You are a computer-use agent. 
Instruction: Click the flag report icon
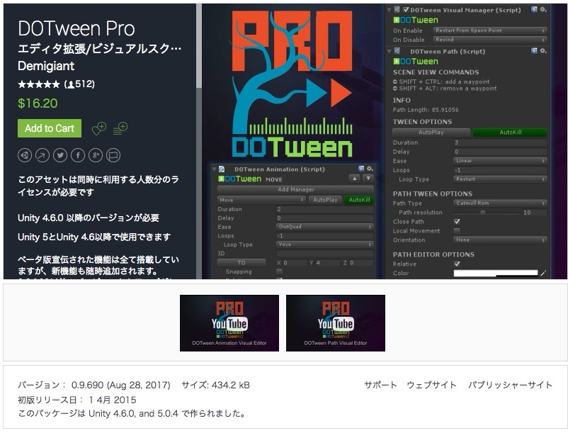click(113, 155)
